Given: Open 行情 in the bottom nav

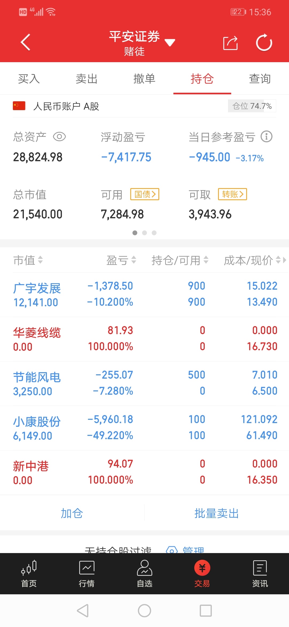Looking at the screenshot, I should [x=87, y=574].
